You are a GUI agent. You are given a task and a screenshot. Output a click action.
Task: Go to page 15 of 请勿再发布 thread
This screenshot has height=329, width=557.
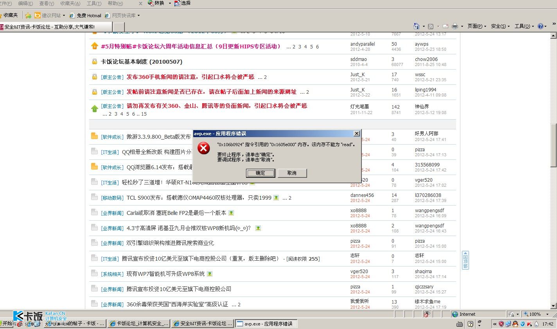tap(144, 114)
